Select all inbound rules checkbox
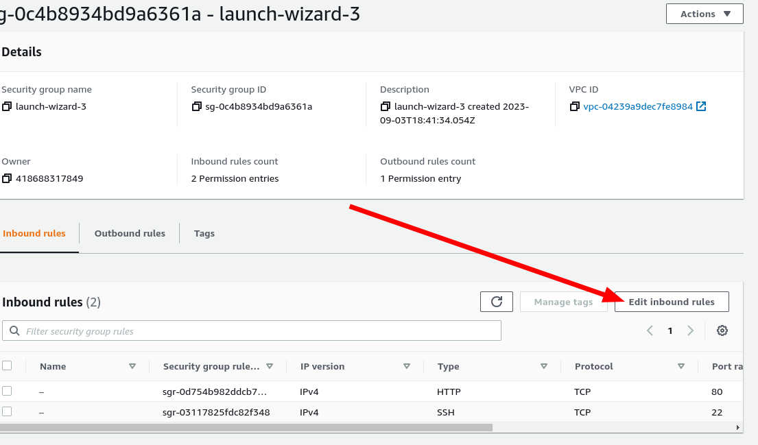This screenshot has height=445, width=758. point(7,366)
